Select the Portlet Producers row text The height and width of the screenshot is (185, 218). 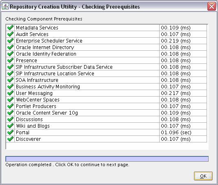36,106
